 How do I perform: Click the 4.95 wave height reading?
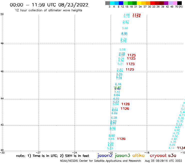174,139
